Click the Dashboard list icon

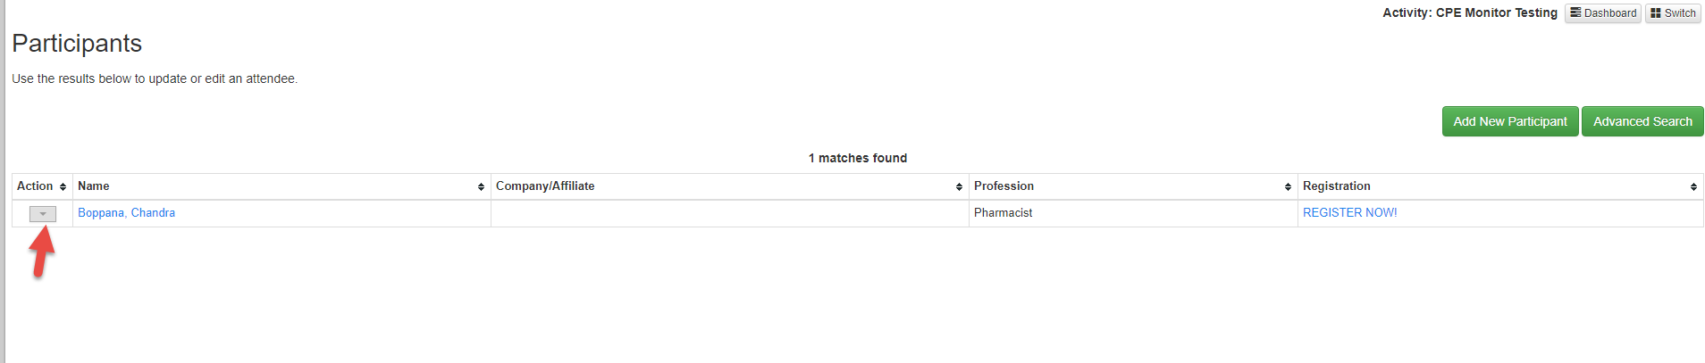click(x=1575, y=12)
